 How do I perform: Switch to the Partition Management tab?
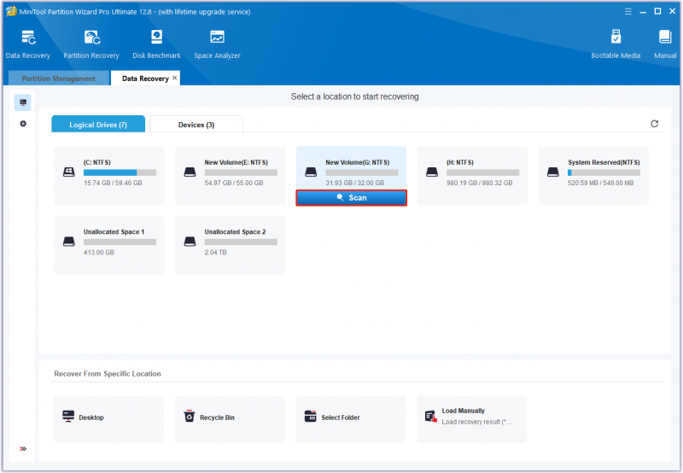click(58, 79)
